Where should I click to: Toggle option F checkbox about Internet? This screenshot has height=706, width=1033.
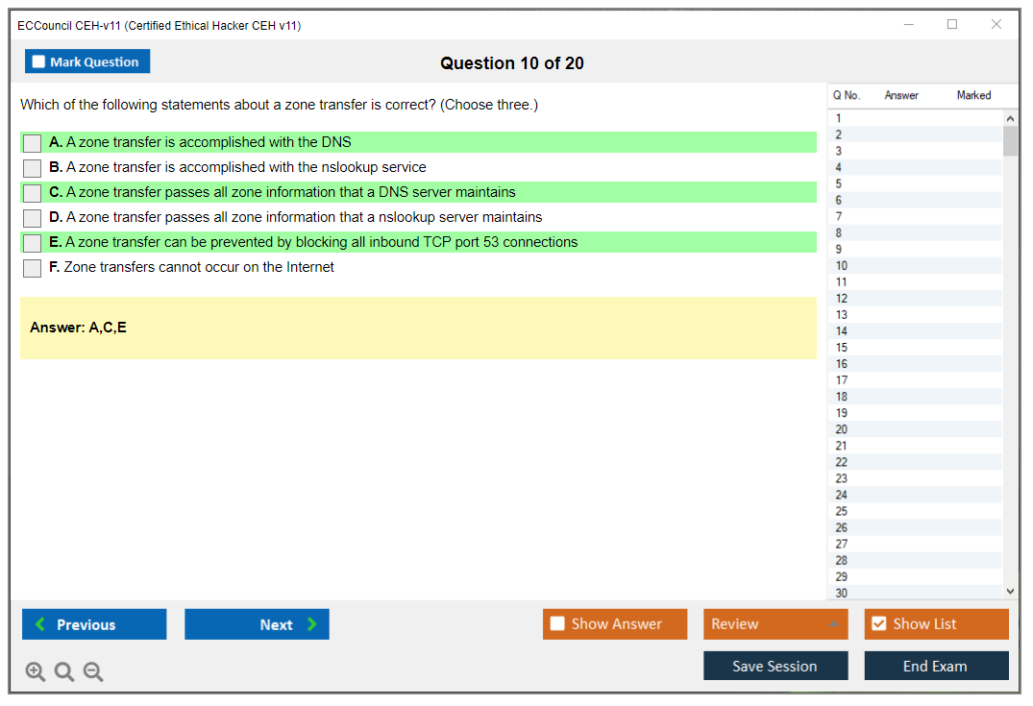click(33, 268)
